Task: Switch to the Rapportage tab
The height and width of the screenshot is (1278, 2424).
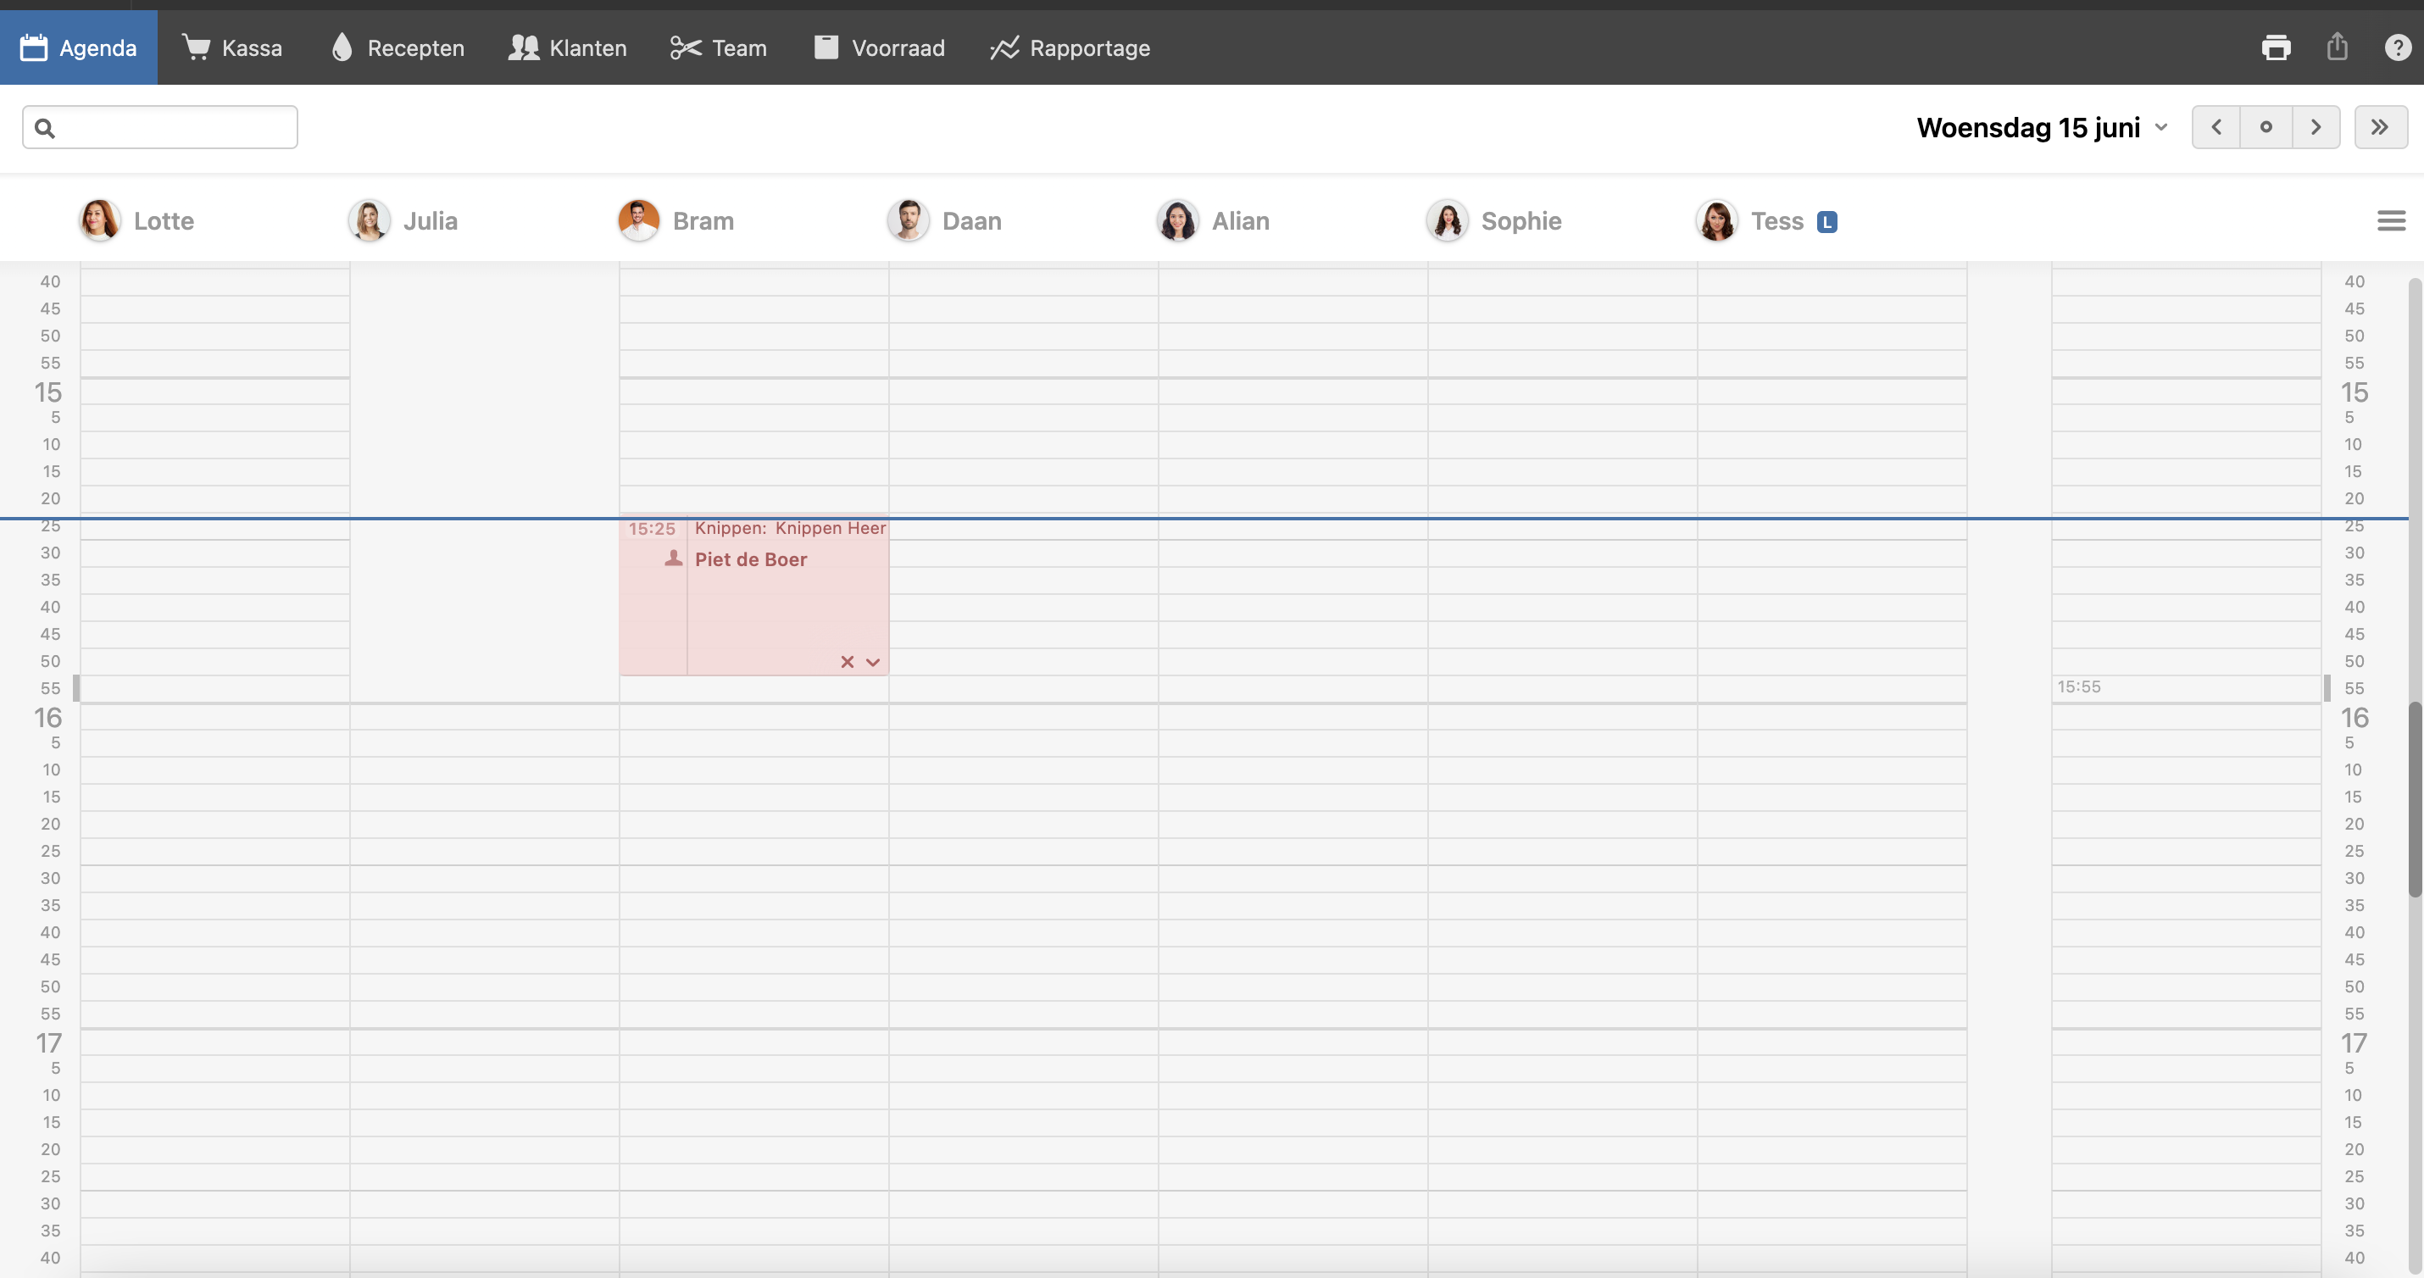Action: (x=1070, y=48)
